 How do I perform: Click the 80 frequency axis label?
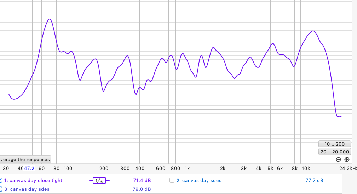point(57,168)
